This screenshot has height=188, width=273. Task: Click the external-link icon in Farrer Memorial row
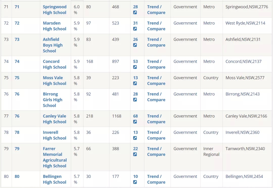point(135,154)
